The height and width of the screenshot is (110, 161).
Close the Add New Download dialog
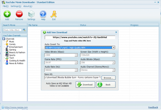pyautogui.click(x=116, y=32)
